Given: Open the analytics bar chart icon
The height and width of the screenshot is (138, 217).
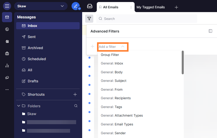Looking at the screenshot, I should 7,65.
